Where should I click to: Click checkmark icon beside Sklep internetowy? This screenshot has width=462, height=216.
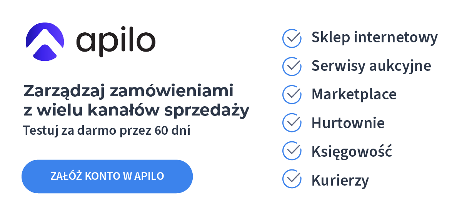point(292,38)
